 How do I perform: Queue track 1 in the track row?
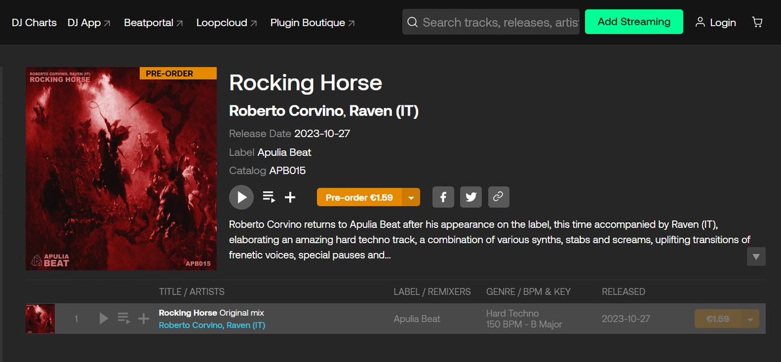click(124, 318)
